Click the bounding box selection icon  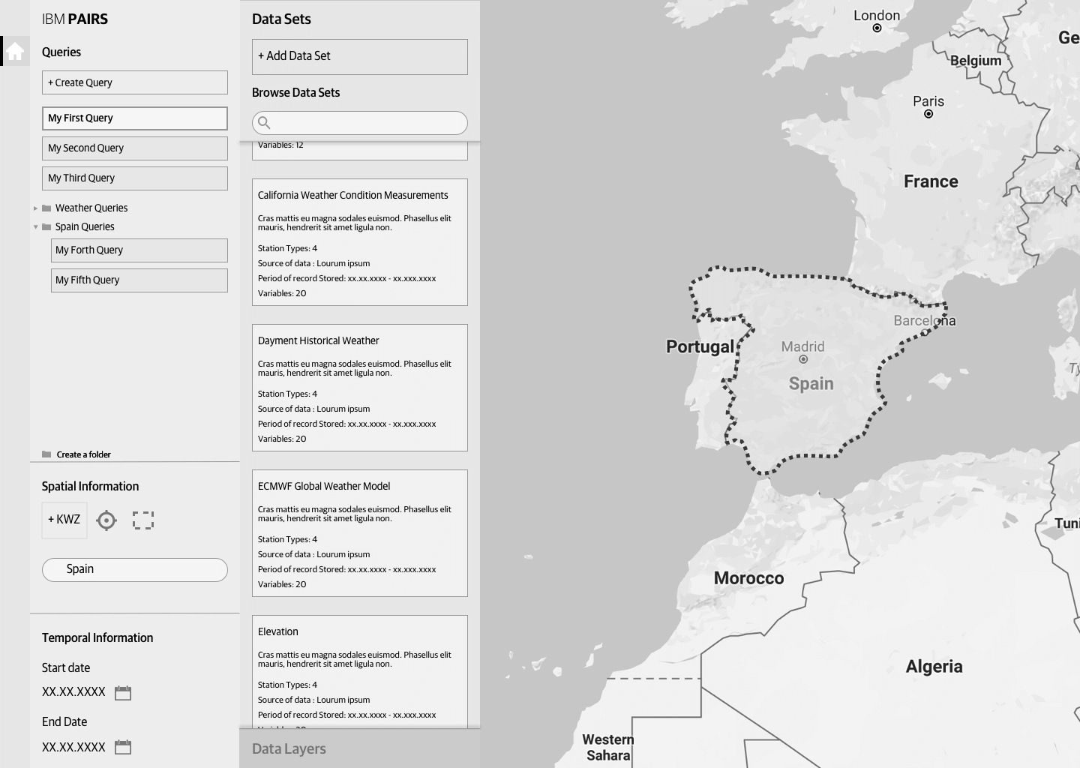pos(143,520)
